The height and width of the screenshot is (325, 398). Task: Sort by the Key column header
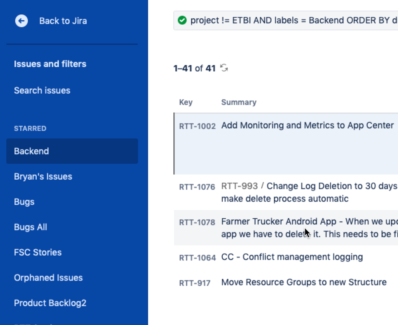(186, 102)
